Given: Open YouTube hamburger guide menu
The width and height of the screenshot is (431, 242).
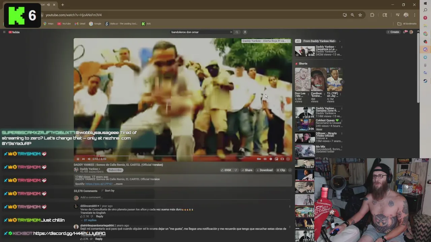Looking at the screenshot, I should point(4,32).
